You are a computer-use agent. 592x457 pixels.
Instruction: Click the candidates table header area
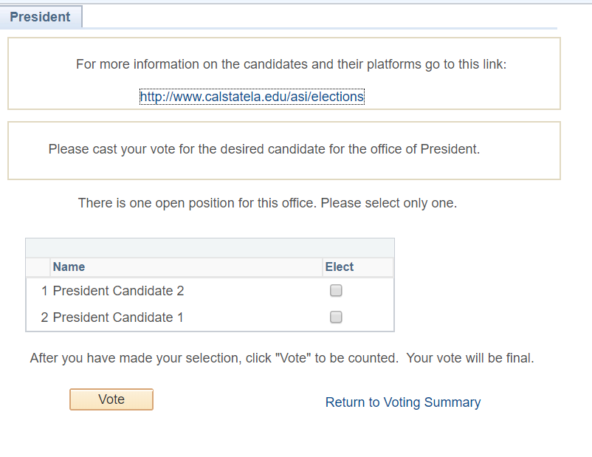click(210, 247)
